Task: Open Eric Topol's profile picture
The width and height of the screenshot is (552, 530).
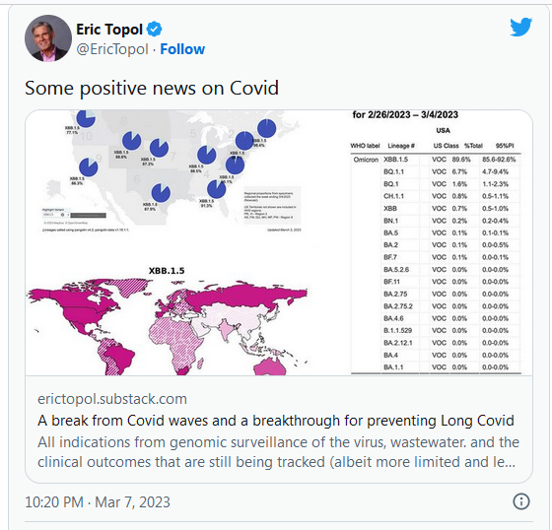Action: pos(48,38)
